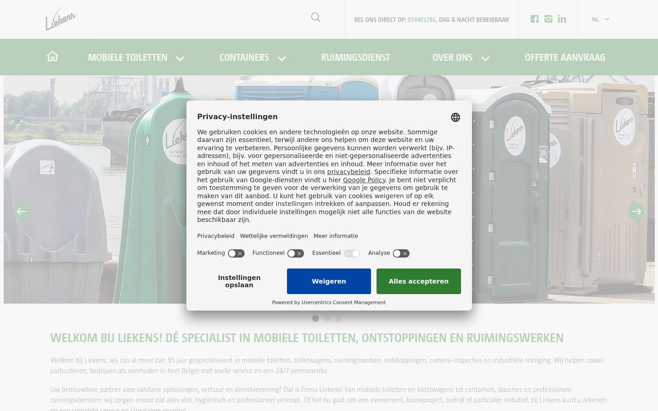This screenshot has width=658, height=411.
Task: Expand the Mobiele Toiletten menu chevron
Action: coord(180,58)
